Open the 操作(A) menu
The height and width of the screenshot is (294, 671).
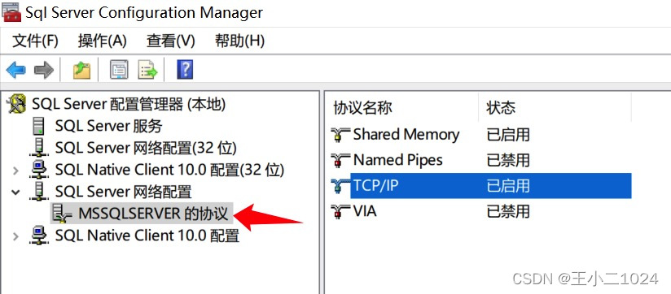103,41
